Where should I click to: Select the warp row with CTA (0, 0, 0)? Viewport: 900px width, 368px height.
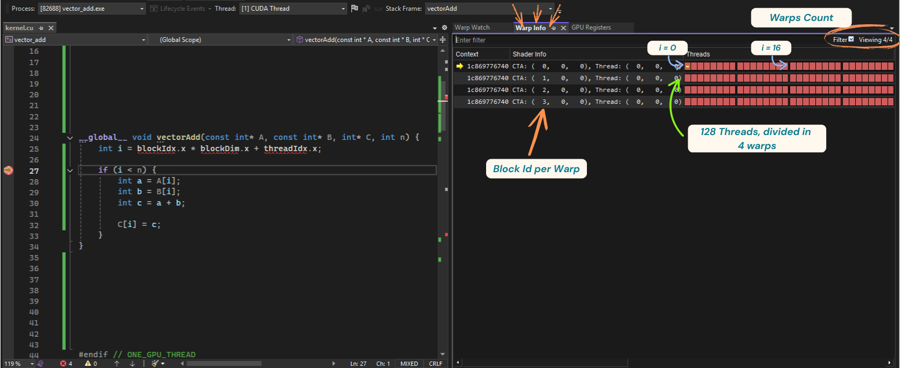pyautogui.click(x=674, y=66)
